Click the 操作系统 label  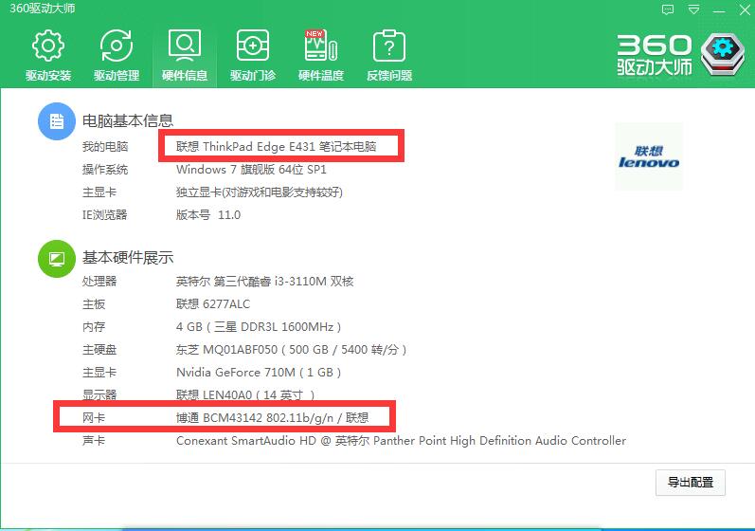click(x=105, y=170)
